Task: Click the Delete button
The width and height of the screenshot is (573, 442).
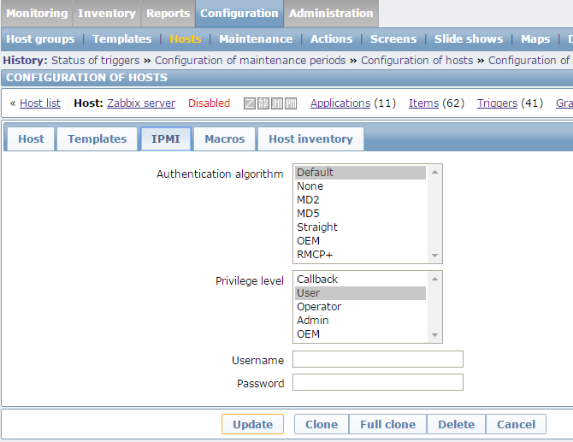Action: (456, 424)
